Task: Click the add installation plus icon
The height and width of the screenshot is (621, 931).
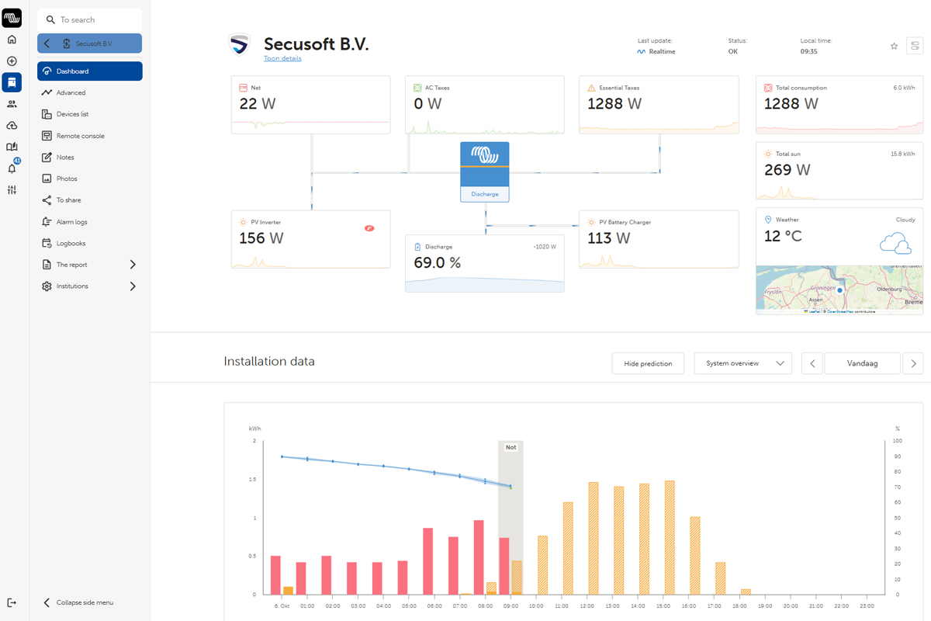Action: [x=12, y=61]
